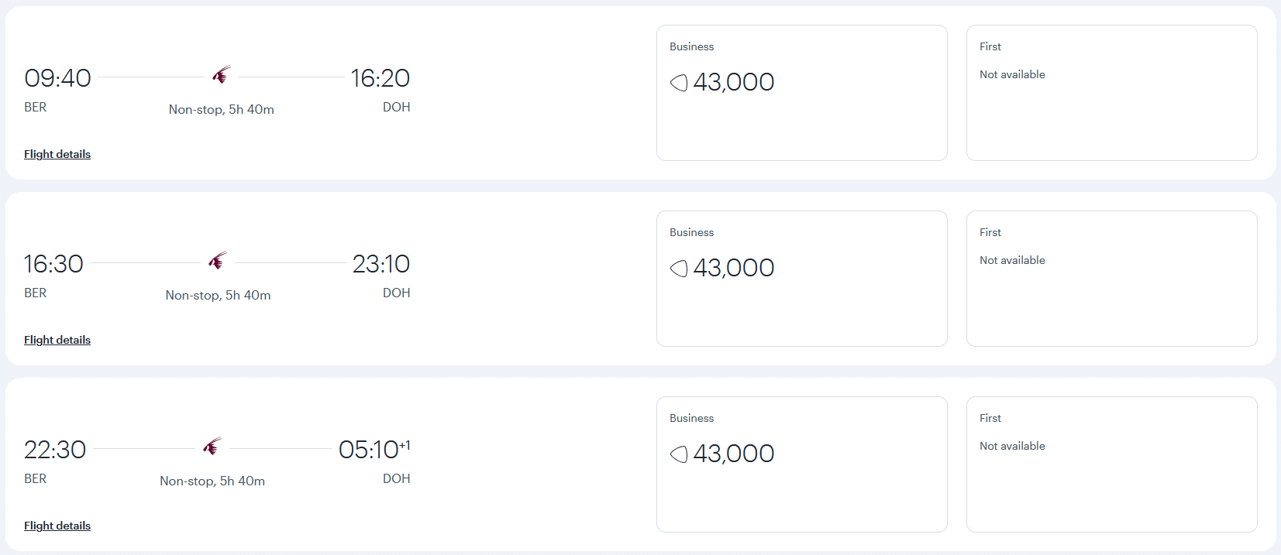Screen dimensions: 1281x555
Task: Click the +1 next-day indicator beside 05:10
Action: tap(405, 445)
